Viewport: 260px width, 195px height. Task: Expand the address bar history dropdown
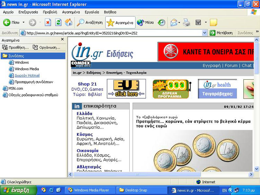point(205,33)
